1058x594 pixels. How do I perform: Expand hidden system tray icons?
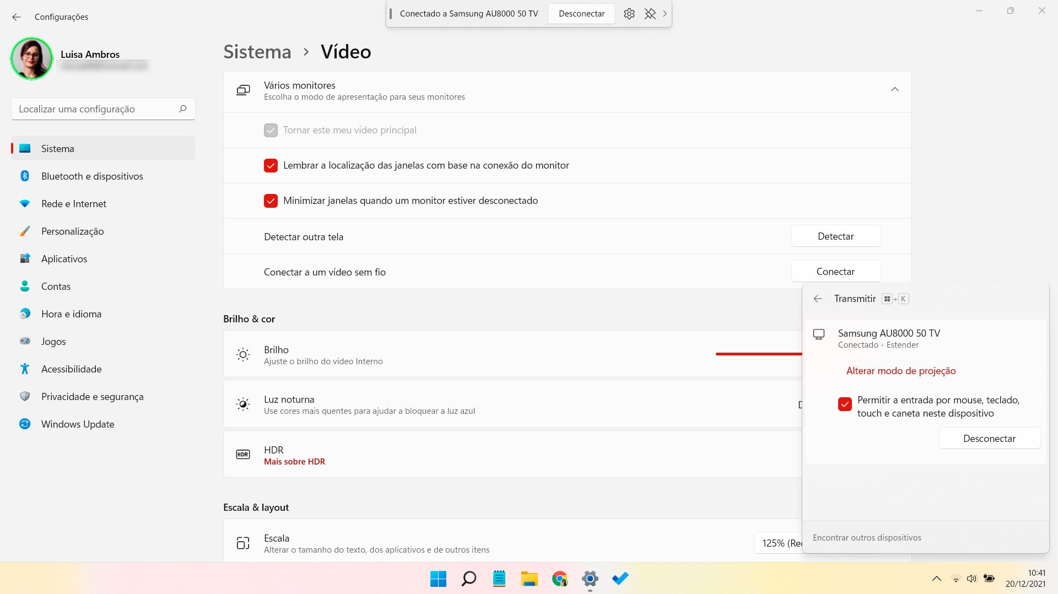coord(936,579)
